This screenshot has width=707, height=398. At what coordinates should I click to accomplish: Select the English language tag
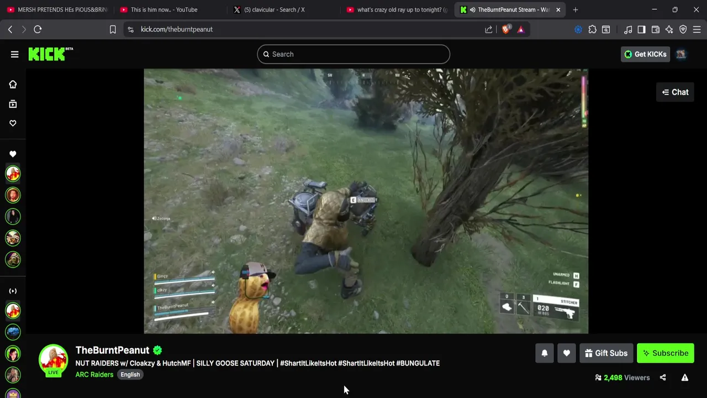click(130, 374)
